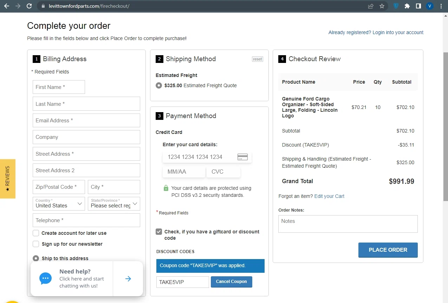Open the State/Province dropdown
The width and height of the screenshot is (448, 303).
pos(114,204)
